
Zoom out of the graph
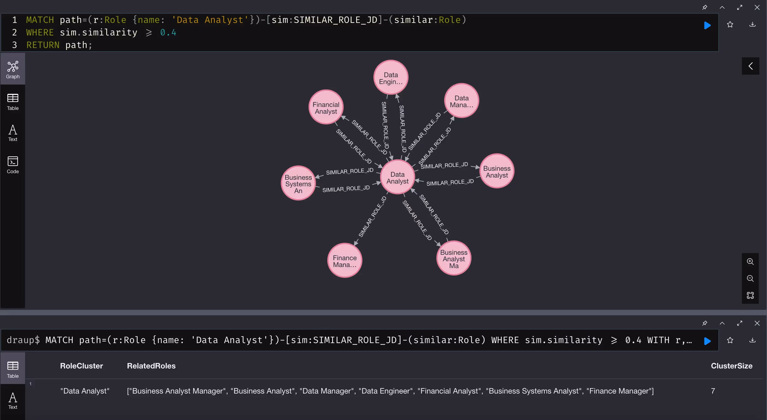point(750,278)
